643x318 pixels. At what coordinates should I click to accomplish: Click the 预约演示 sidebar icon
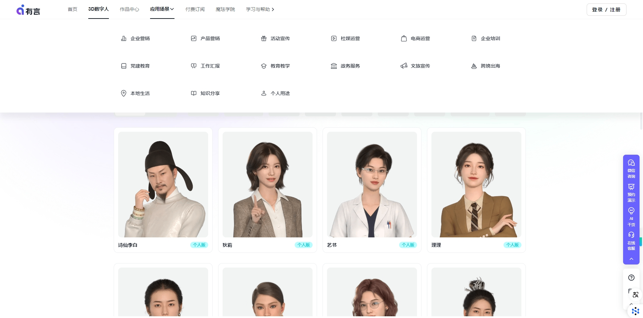pyautogui.click(x=631, y=187)
